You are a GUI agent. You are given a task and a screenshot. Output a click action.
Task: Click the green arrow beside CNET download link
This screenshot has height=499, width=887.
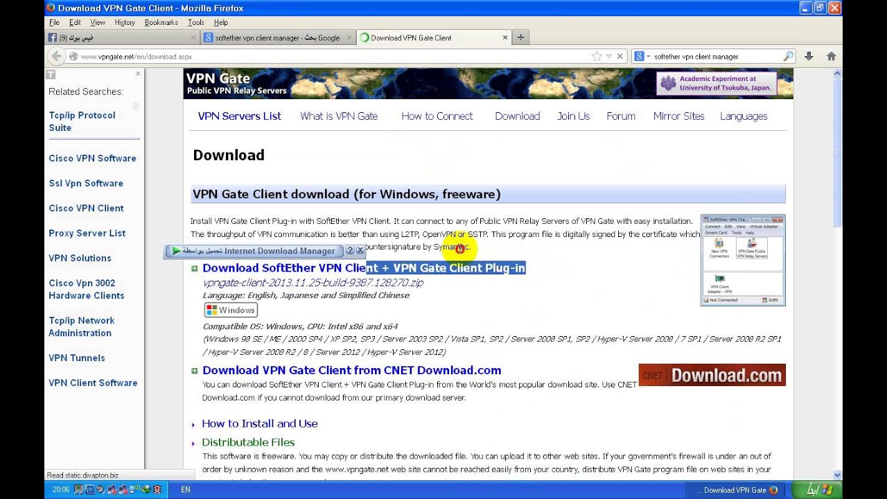(x=195, y=371)
